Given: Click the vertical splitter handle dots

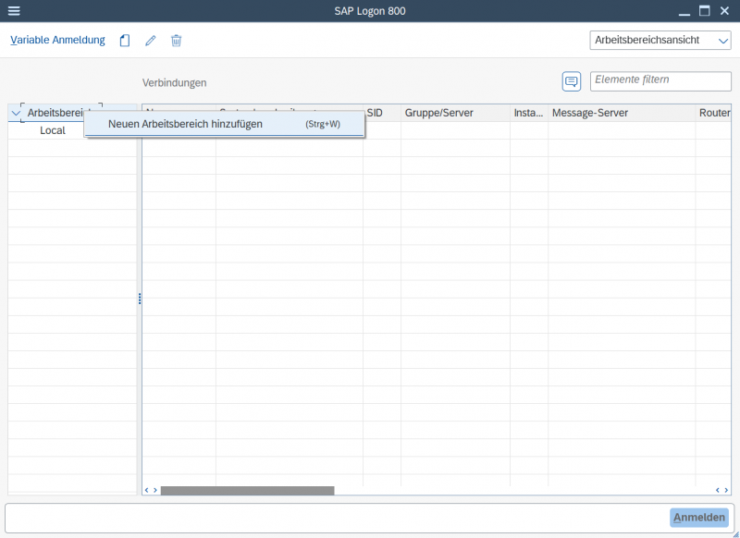Looking at the screenshot, I should [x=140, y=299].
